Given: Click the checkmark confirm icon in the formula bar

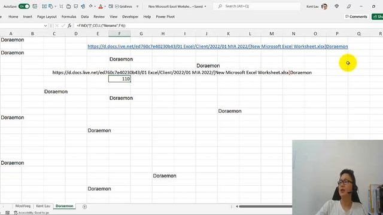Looking at the screenshot, I should click(63, 26).
